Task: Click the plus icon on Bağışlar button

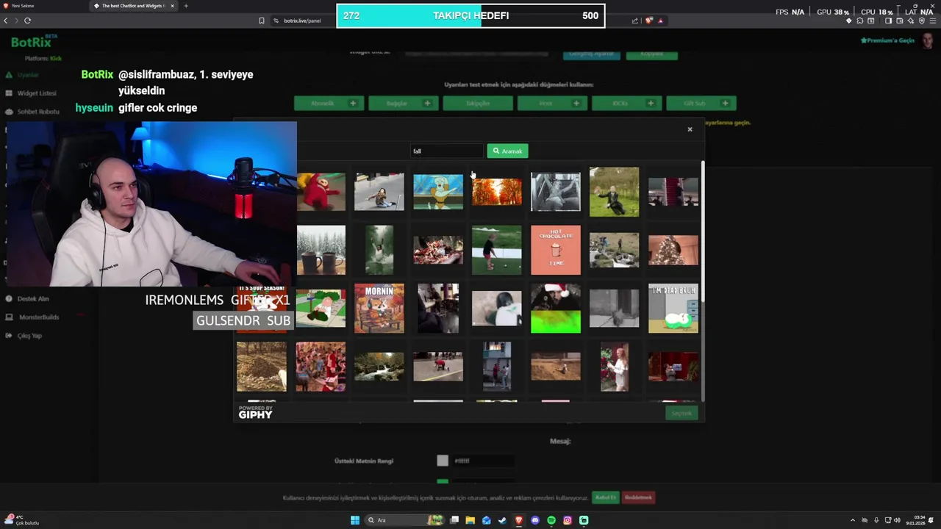Action: point(427,104)
